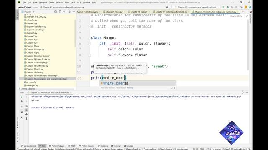
Task: Open Terminal tool window
Action: (116, 146)
